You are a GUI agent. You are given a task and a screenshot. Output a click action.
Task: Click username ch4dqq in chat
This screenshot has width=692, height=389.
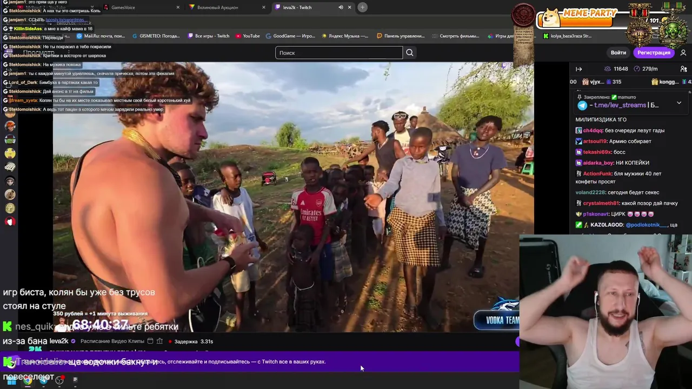tap(593, 130)
